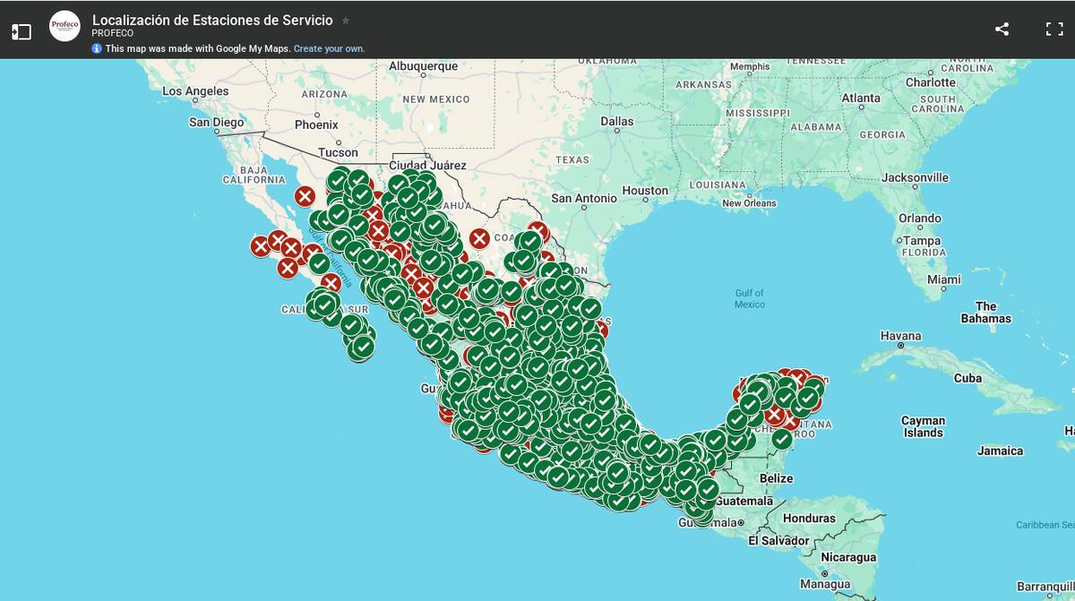Toggle fullscreen map view

click(x=1054, y=29)
